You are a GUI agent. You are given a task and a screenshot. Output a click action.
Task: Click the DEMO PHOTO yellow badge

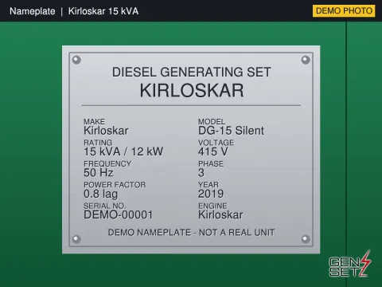344,11
